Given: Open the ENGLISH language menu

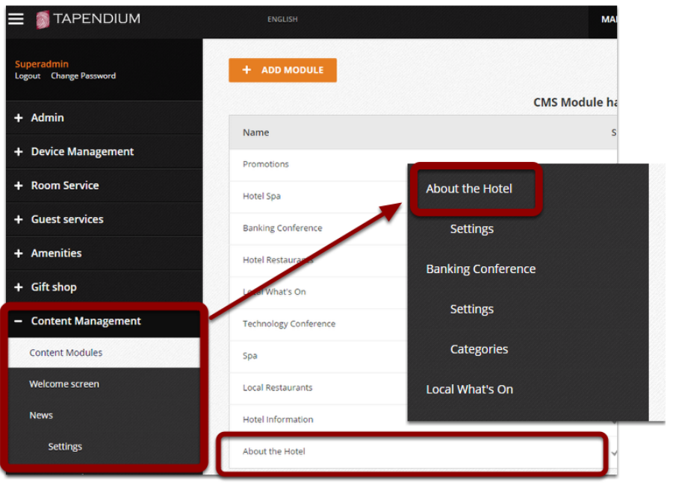Looking at the screenshot, I should coord(282,19).
